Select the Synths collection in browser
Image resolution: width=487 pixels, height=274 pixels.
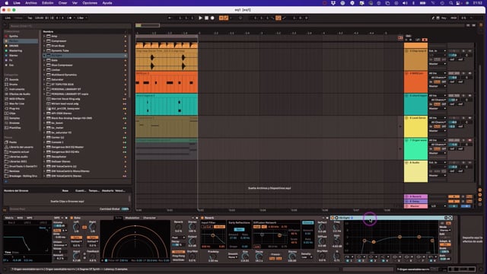pyautogui.click(x=21, y=36)
